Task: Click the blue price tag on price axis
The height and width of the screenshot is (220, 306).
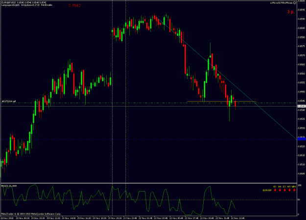Action: [302, 139]
